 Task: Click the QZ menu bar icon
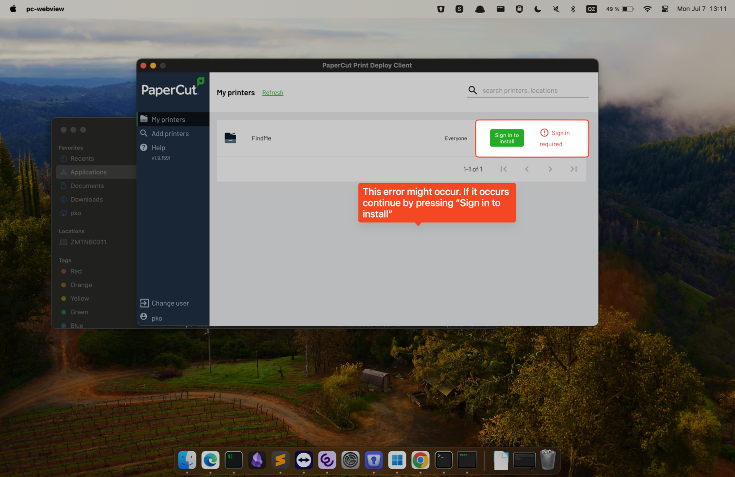[x=592, y=9]
